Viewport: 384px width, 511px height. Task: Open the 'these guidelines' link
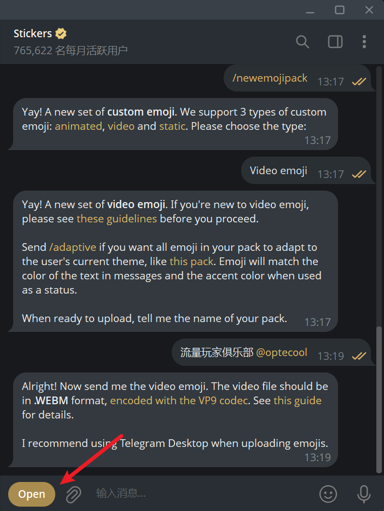(117, 219)
